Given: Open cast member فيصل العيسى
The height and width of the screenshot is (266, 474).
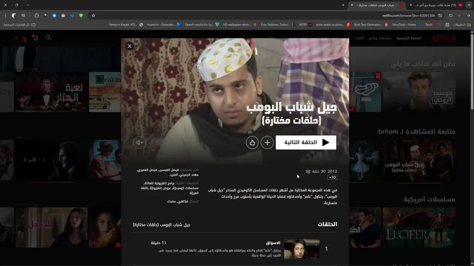Looking at the screenshot, I should coord(169,170).
